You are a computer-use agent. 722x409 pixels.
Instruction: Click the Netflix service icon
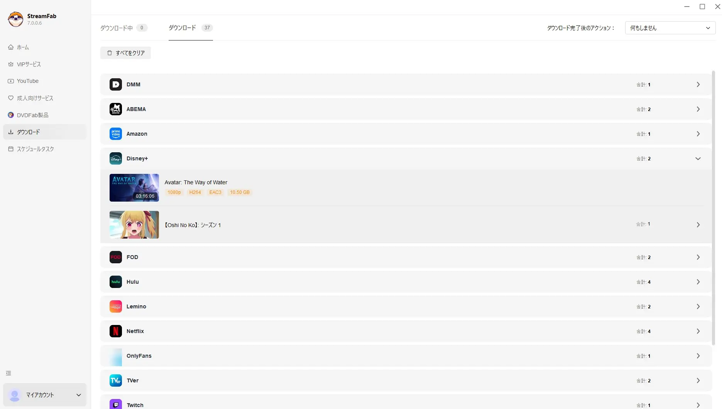[116, 331]
